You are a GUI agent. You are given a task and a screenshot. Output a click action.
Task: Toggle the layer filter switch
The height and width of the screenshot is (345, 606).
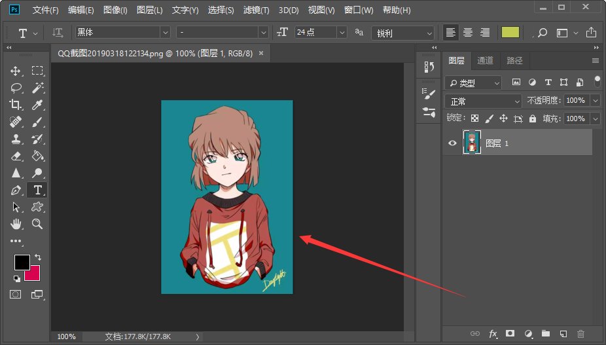coord(597,82)
